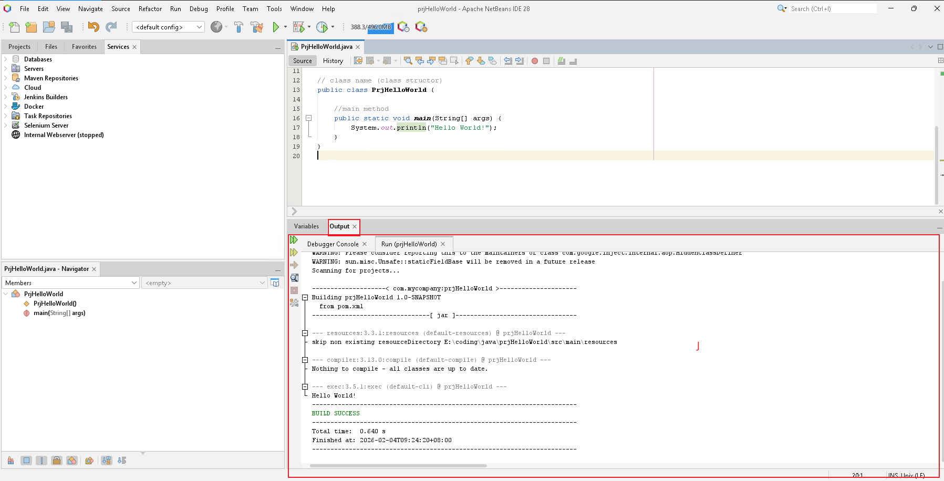Click the Next Bookmark icon
Viewport: 944px width, 481px height.
(481, 61)
